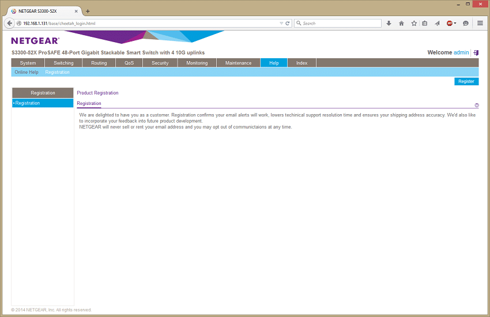Select the NETGEAR S3300-52X browser tab
The width and height of the screenshot is (490, 317).
[44, 12]
